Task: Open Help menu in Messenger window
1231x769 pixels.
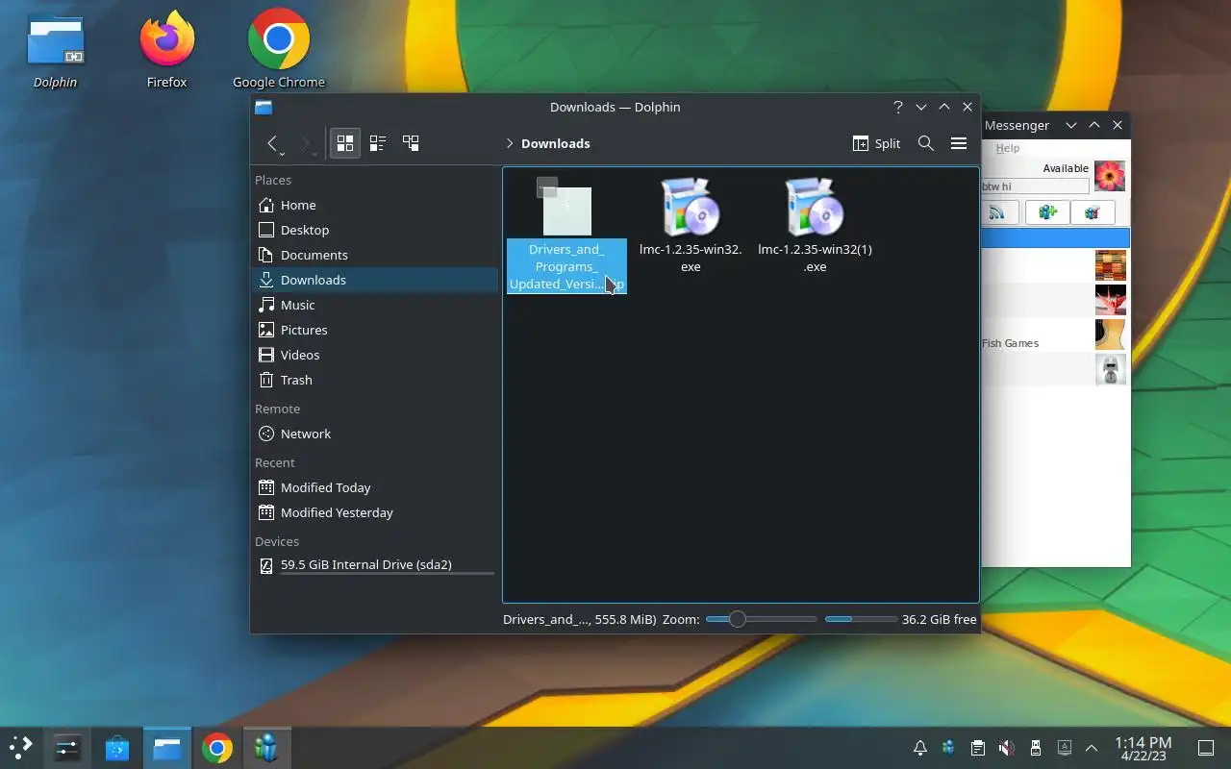Action: pyautogui.click(x=1007, y=148)
